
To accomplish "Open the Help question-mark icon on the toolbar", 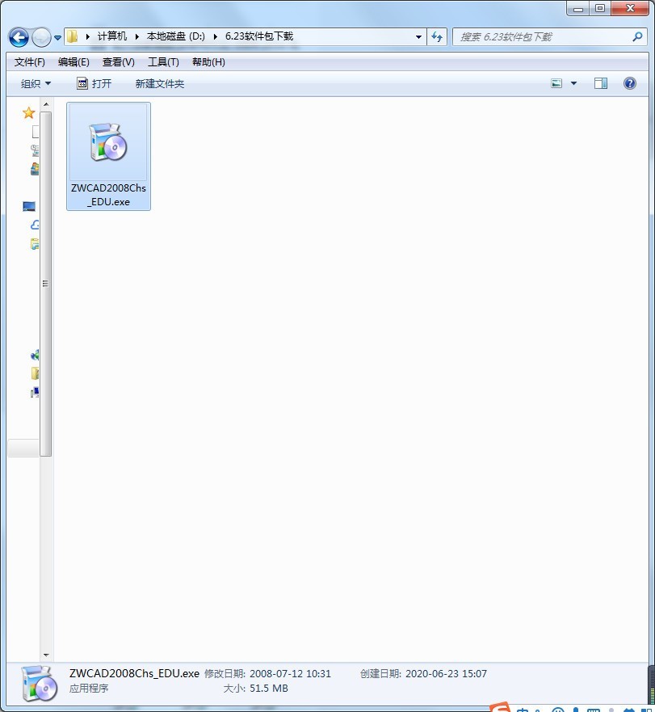I will coord(629,82).
